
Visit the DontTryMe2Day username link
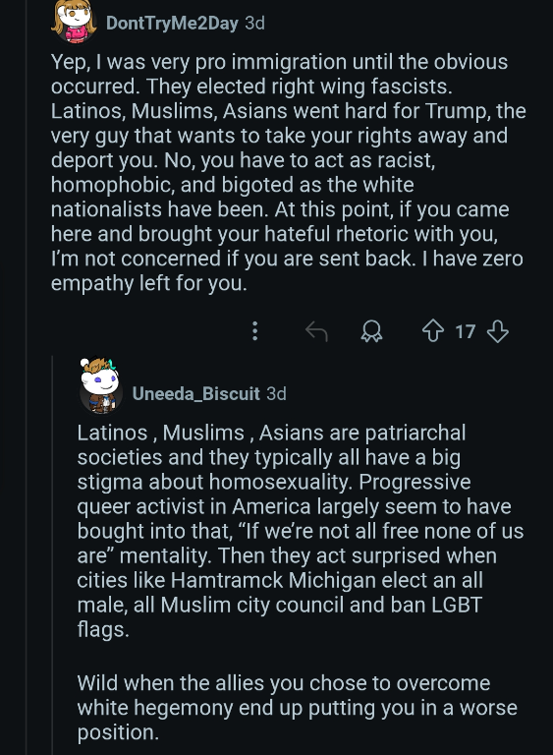coord(172,24)
